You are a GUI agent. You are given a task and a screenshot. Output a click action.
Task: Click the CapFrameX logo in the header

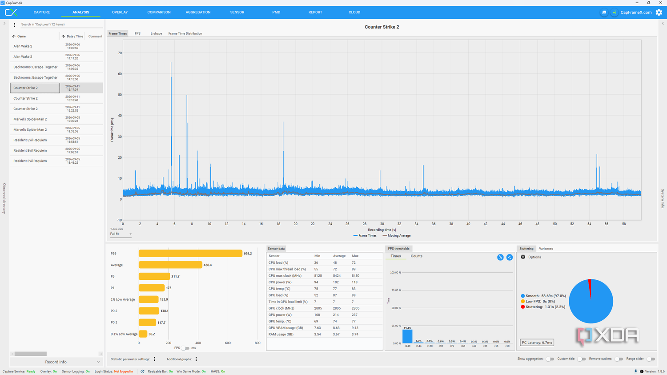(11, 12)
